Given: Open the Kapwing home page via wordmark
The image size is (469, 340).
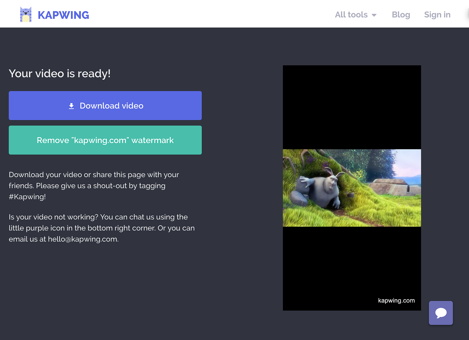Looking at the screenshot, I should (x=63, y=15).
